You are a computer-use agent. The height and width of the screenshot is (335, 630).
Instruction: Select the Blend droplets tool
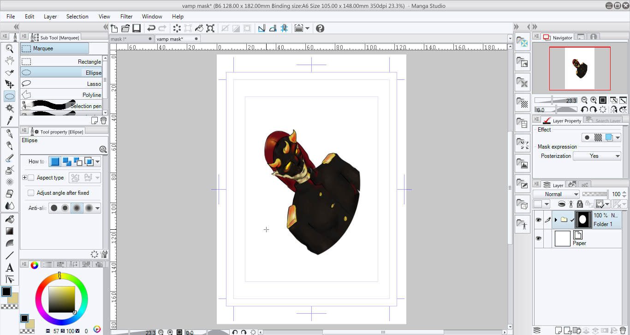(9, 206)
